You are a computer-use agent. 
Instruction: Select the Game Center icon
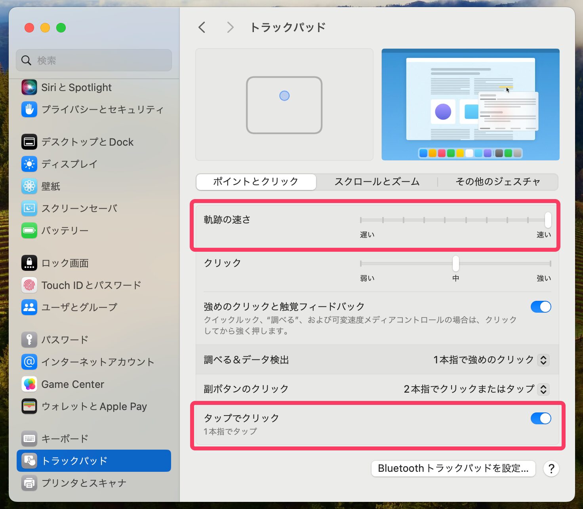point(29,384)
